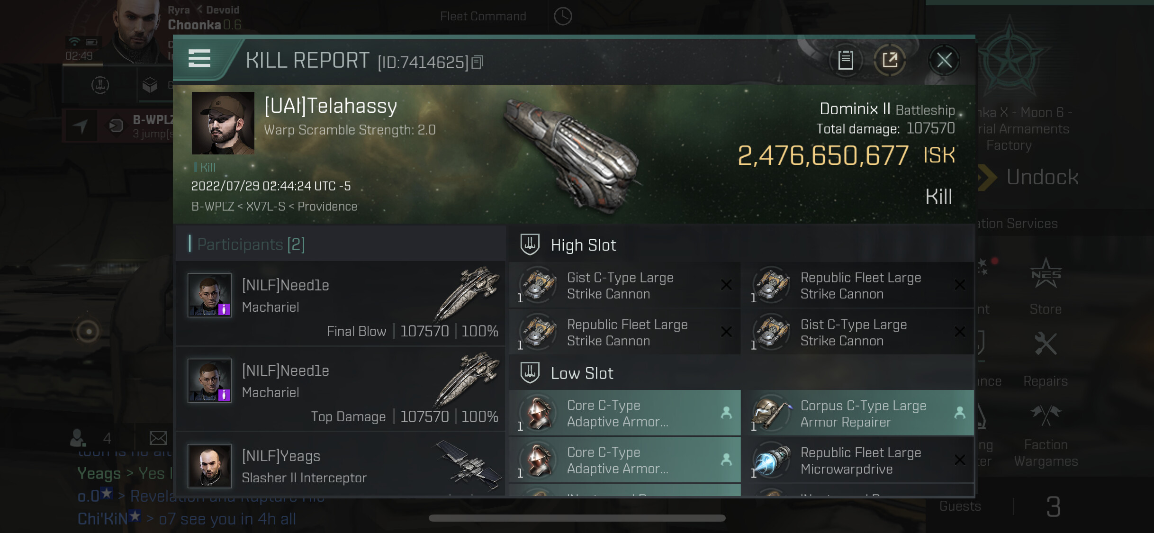Open Yeags participant entry
Image resolution: width=1154 pixels, height=533 pixels.
coord(340,466)
